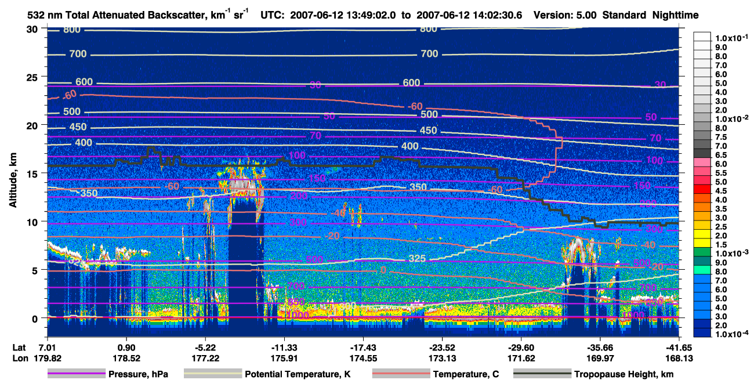The image size is (754, 387).
Task: Click the longitude value '178.52'
Action: pos(126,358)
